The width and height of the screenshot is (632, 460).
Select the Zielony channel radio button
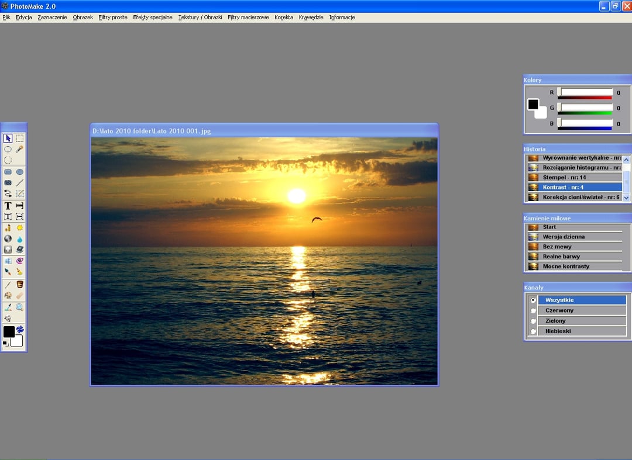[533, 320]
